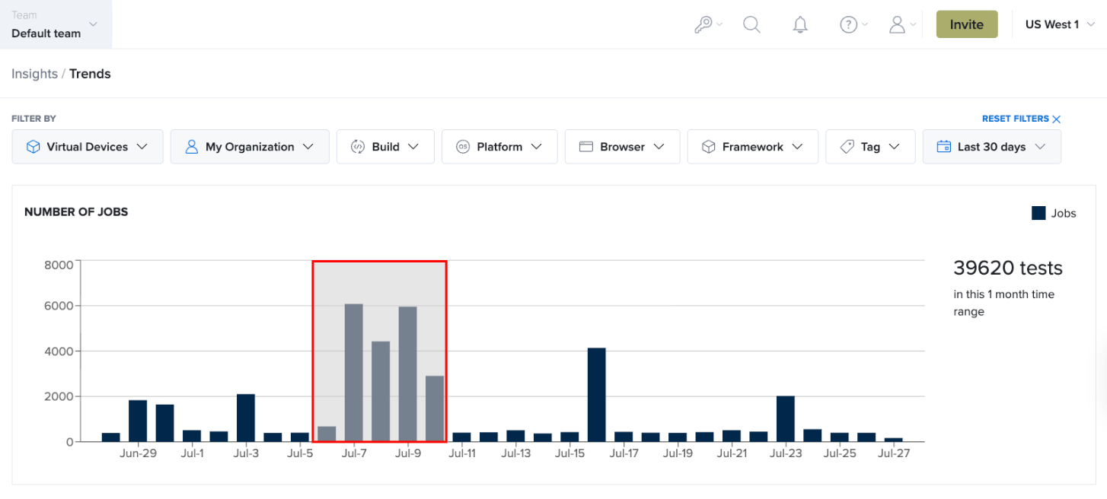Open the My Organization dropdown
The width and height of the screenshot is (1107, 499).
tap(250, 147)
